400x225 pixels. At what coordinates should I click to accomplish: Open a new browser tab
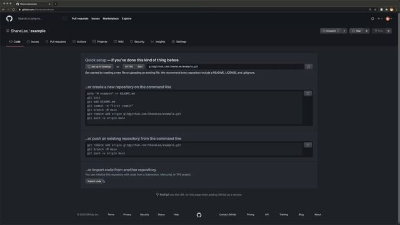click(56, 4)
